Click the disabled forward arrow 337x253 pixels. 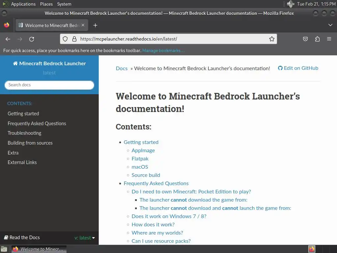tap(20, 39)
